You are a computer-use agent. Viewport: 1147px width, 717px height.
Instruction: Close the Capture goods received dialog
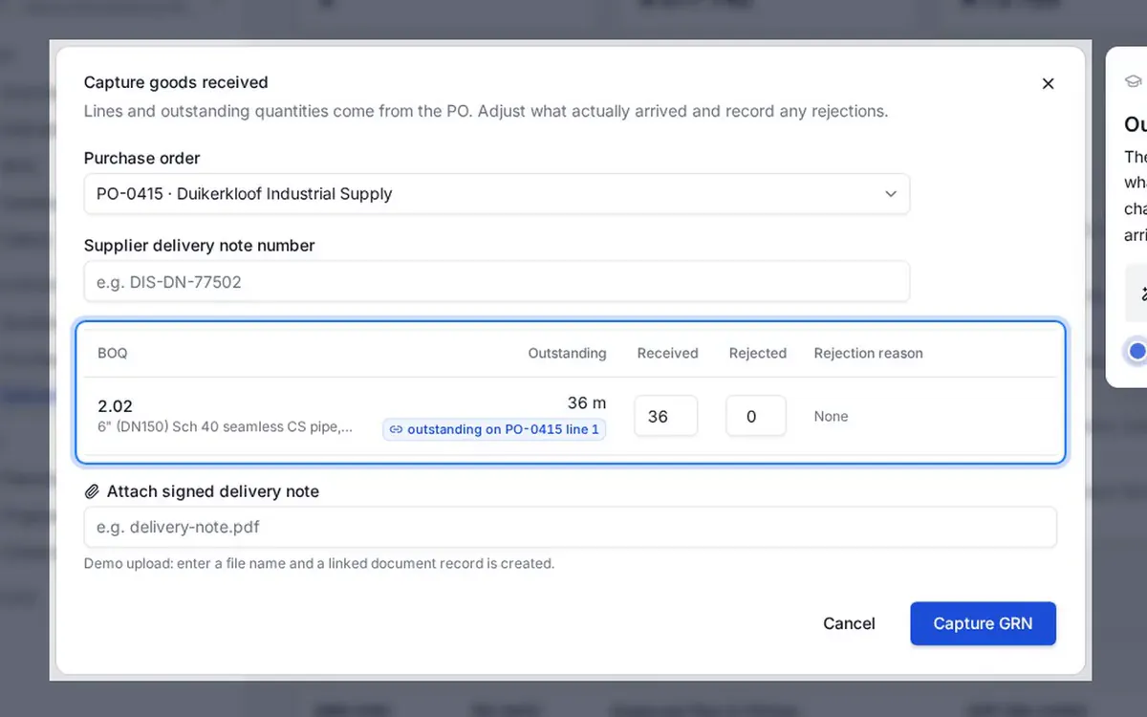pyautogui.click(x=1048, y=84)
